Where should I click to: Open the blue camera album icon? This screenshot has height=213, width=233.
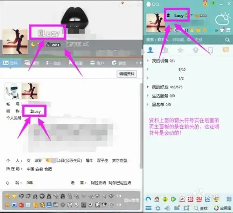coord(14,205)
